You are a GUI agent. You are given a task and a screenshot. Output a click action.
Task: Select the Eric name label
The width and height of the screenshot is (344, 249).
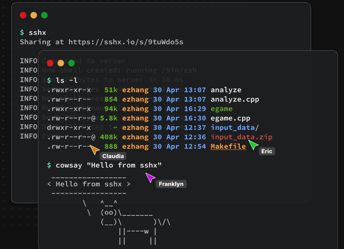(267, 151)
